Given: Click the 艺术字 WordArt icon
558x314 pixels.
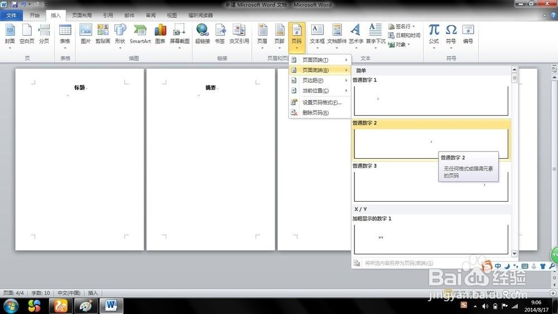Looking at the screenshot, I should click(x=355, y=34).
